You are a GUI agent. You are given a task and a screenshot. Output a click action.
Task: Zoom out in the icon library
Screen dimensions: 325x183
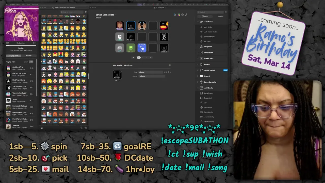click(x=81, y=128)
